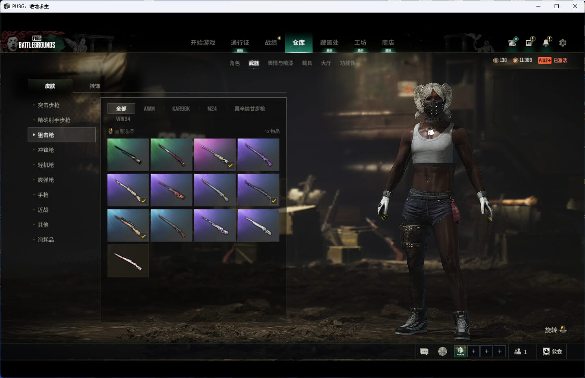This screenshot has width=585, height=378.
Task: Filter skins by KAR98K
Action: (x=181, y=109)
